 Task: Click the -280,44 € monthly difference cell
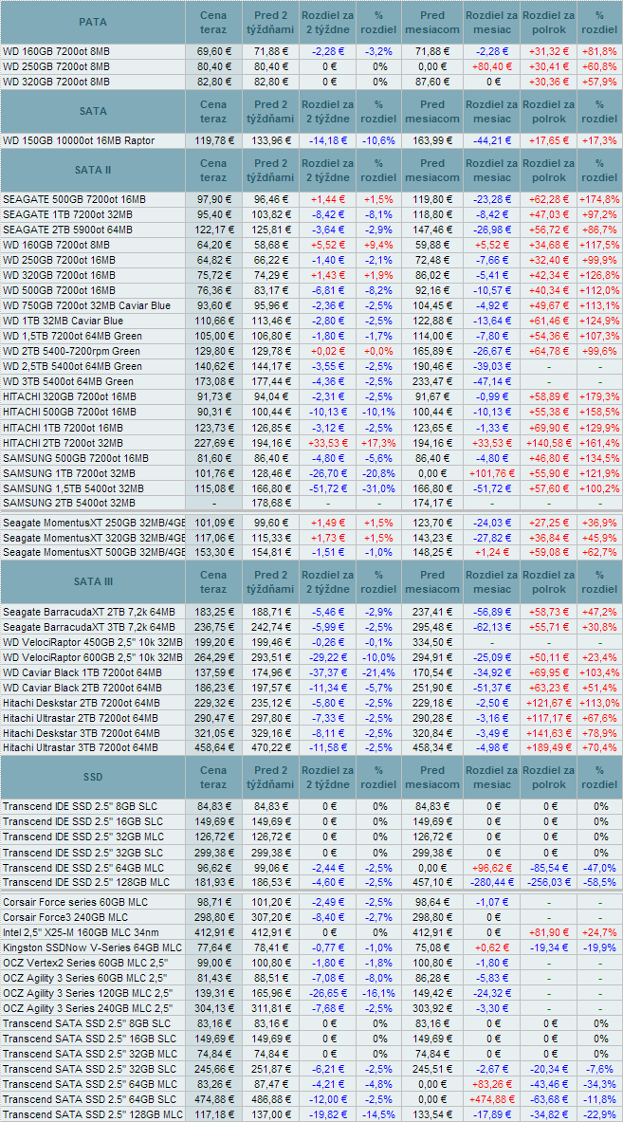[x=490, y=882]
